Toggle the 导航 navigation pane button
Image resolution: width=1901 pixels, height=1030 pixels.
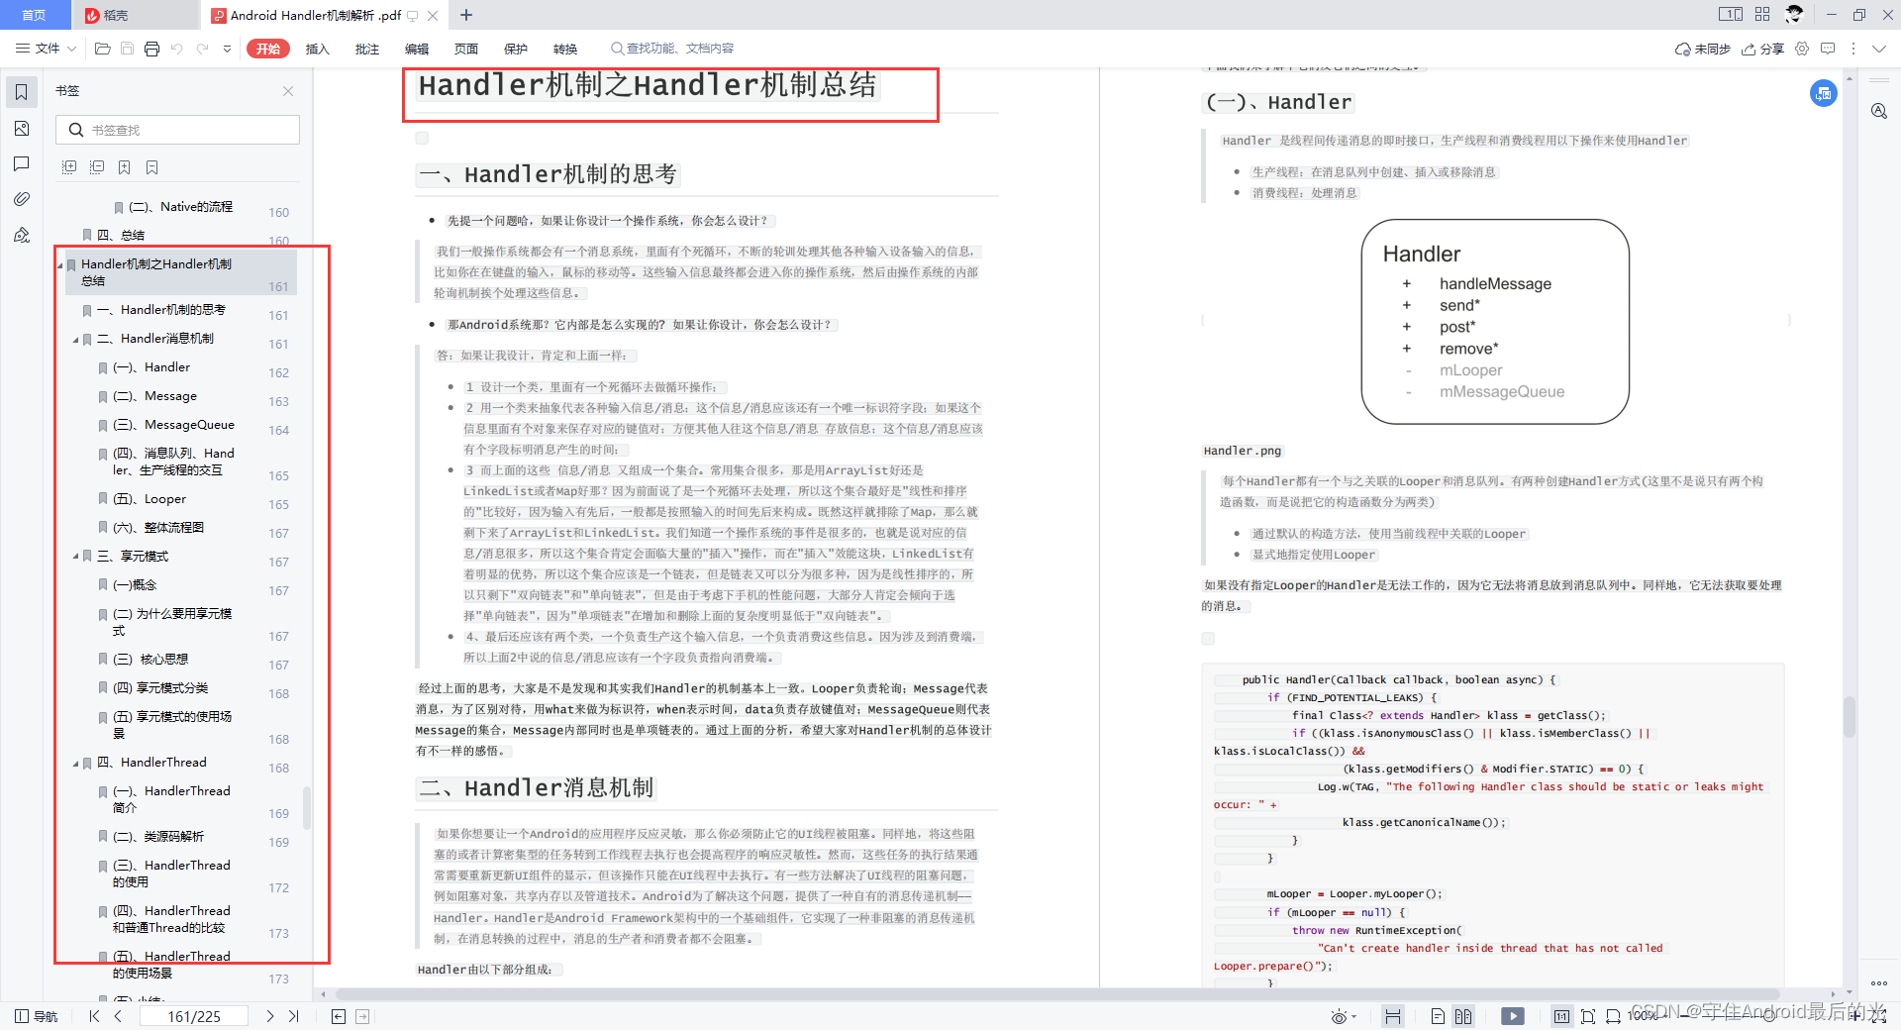[x=37, y=1016]
